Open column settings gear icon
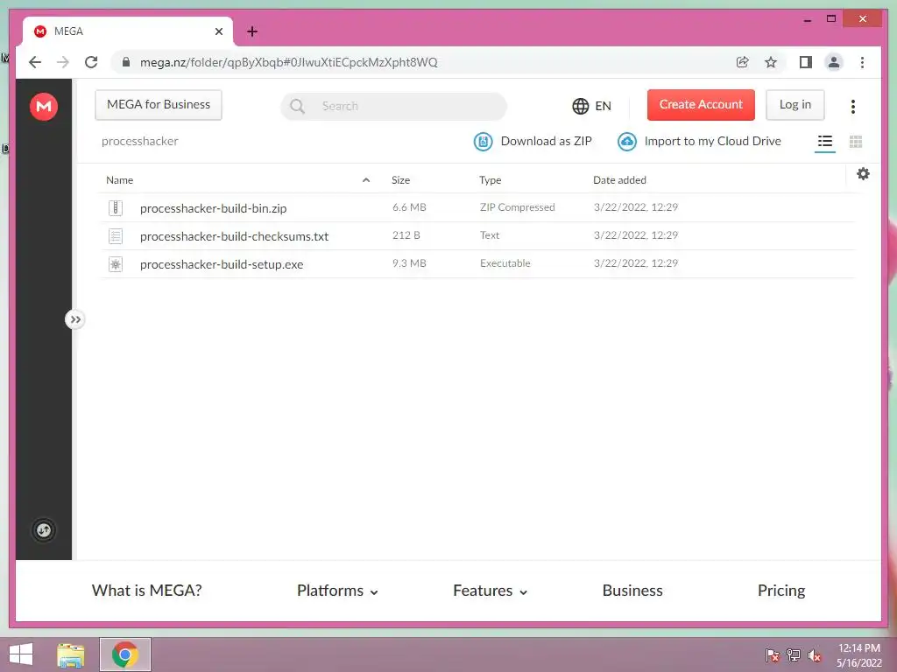Screen dimensions: 897x672 point(863,174)
